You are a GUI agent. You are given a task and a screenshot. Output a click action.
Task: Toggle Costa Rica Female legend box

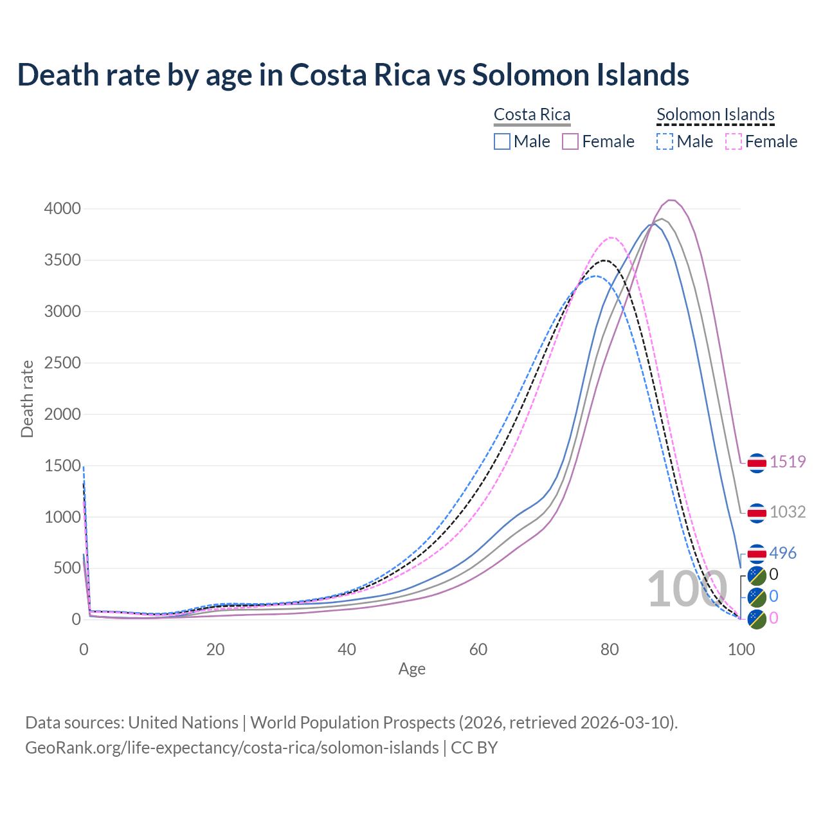(570, 141)
